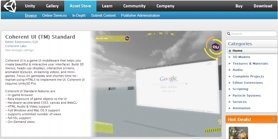Expand the Audio category arrow
Screen dimensions: 278x139
click(x=230, y=70)
